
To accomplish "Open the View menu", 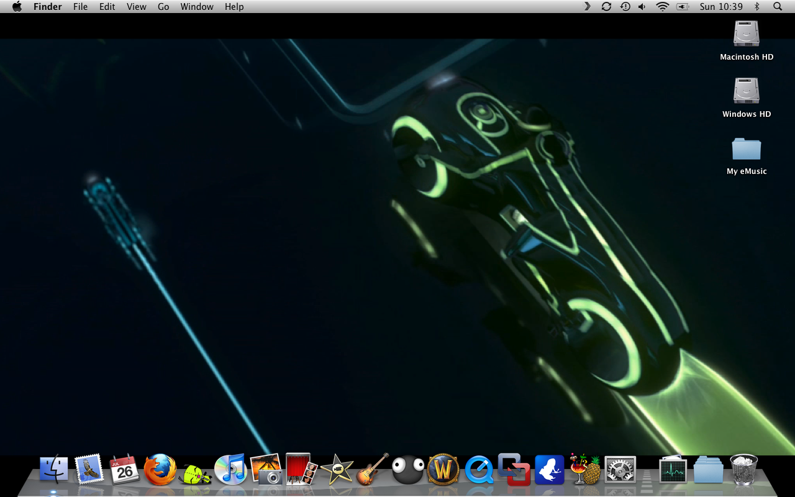I will (x=137, y=7).
